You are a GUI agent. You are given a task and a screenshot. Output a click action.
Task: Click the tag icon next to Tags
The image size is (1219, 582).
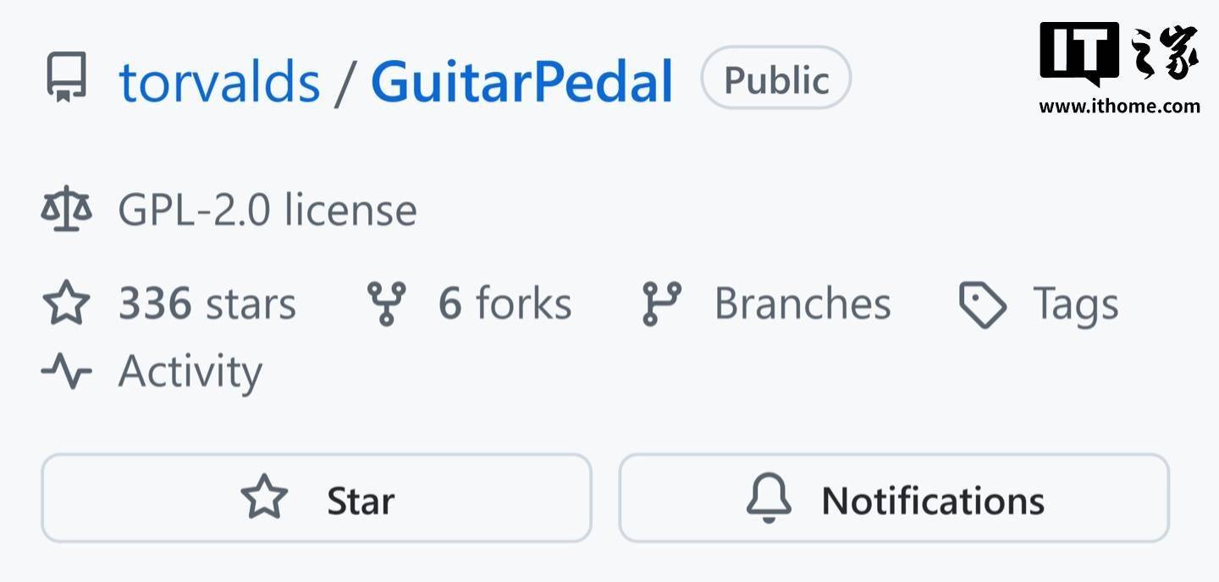click(982, 305)
